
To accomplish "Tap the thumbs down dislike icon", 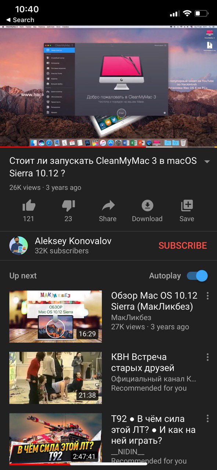I will (x=68, y=206).
